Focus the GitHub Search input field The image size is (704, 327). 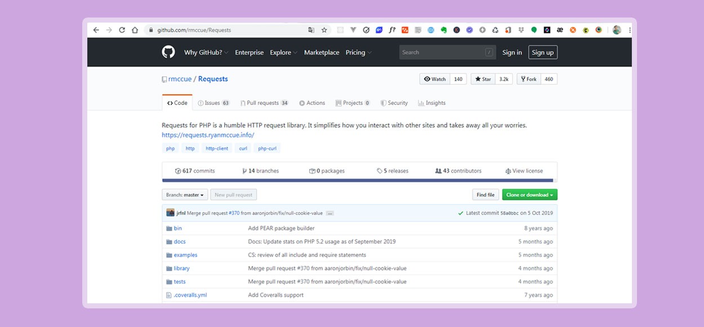point(448,52)
